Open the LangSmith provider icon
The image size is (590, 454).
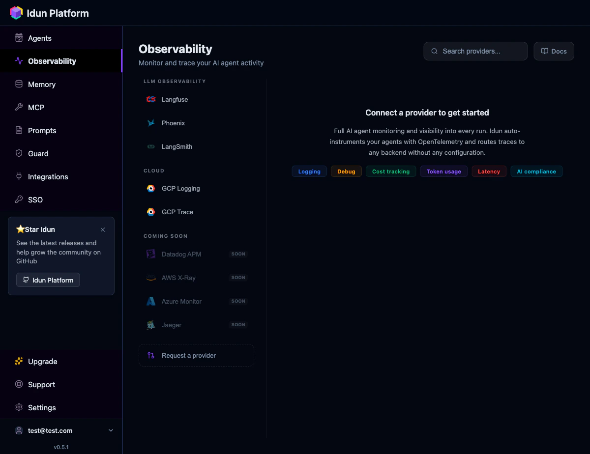click(150, 146)
